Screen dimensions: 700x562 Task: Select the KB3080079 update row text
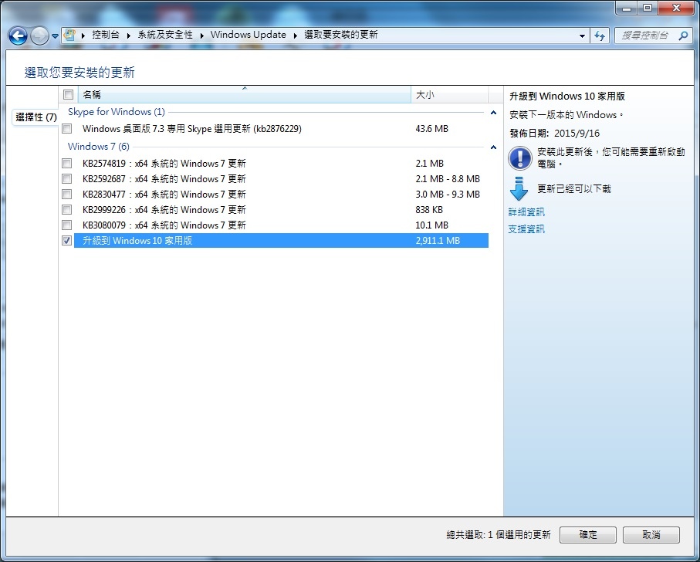(x=164, y=225)
